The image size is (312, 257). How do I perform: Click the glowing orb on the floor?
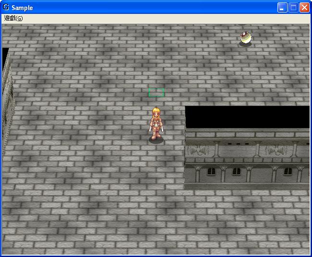(x=245, y=37)
